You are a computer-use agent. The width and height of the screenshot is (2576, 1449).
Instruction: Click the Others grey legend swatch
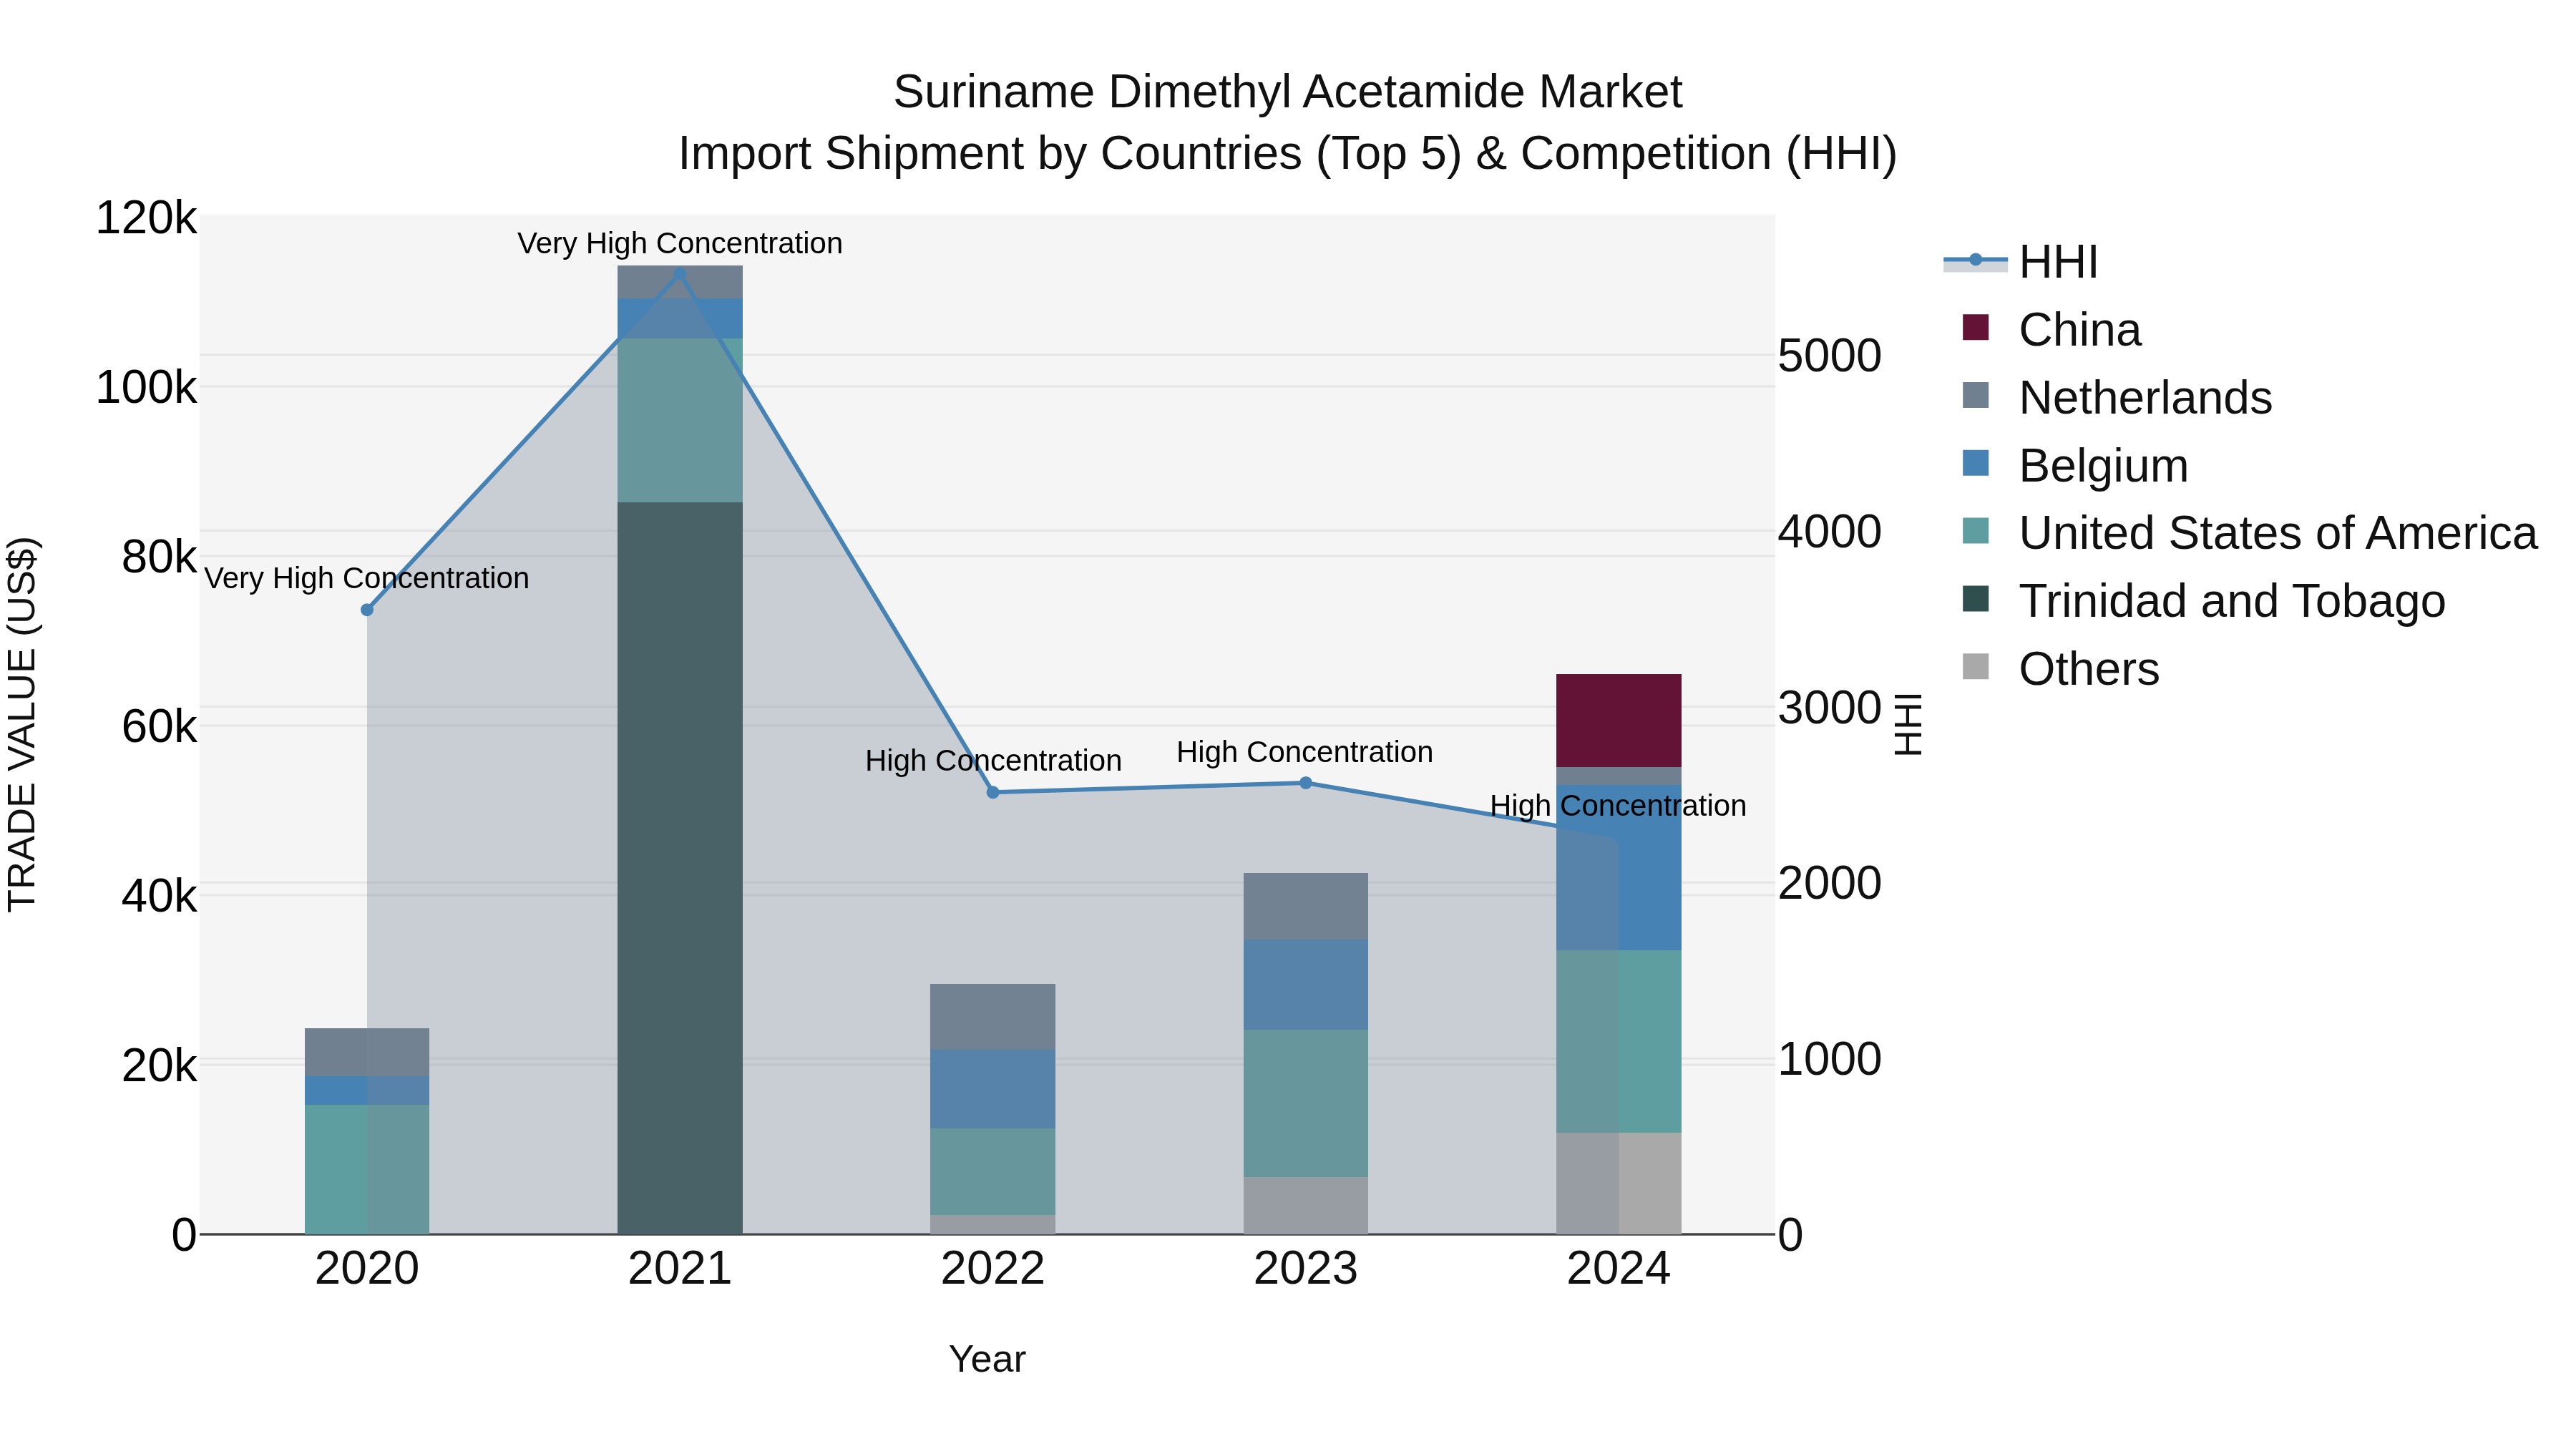(x=1976, y=666)
